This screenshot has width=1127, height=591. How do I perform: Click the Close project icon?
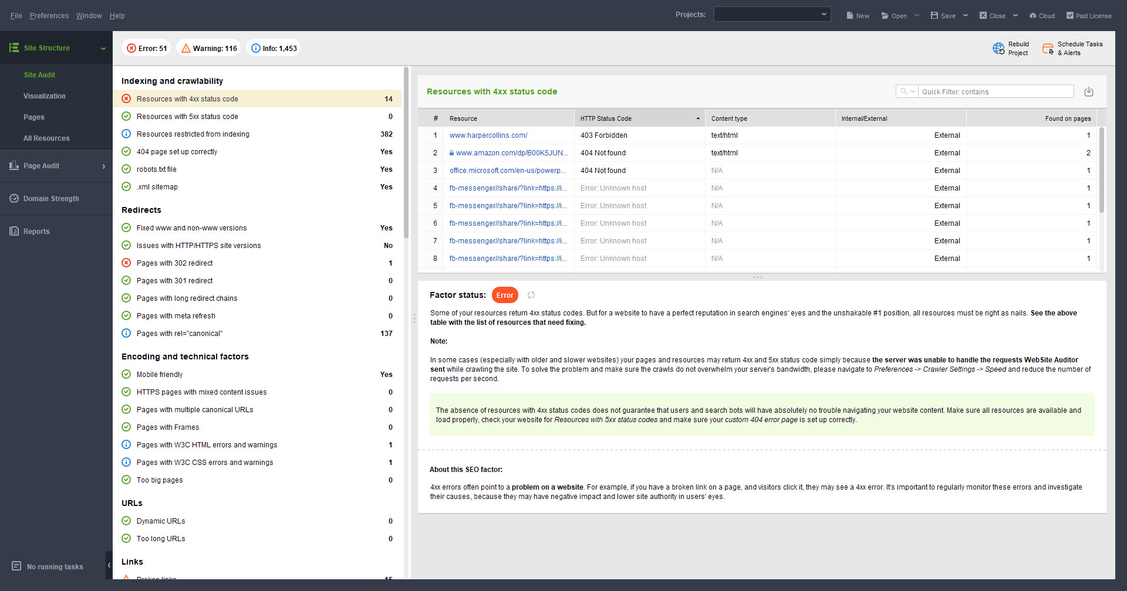point(983,16)
